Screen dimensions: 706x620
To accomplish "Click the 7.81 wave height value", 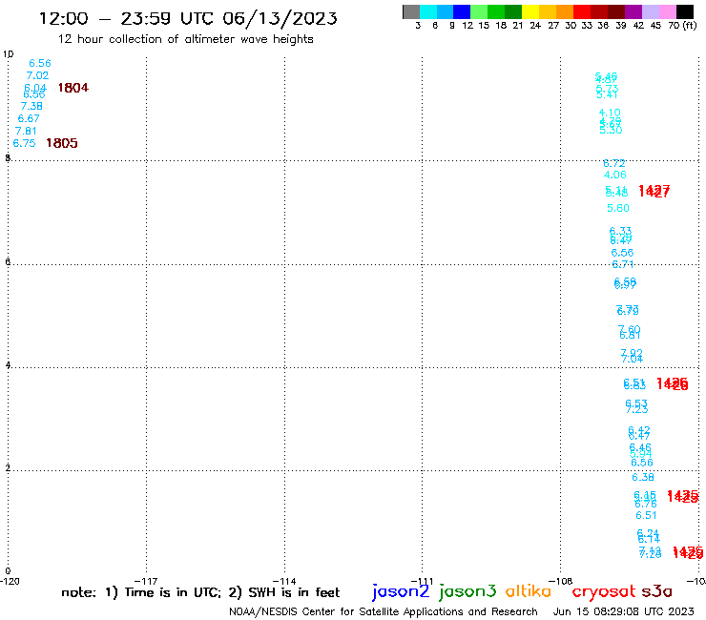I will tap(26, 131).
